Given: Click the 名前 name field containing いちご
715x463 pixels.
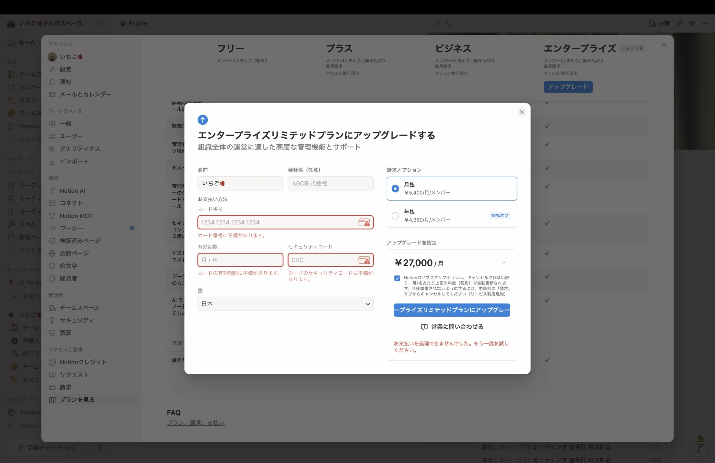Looking at the screenshot, I should coord(240,183).
